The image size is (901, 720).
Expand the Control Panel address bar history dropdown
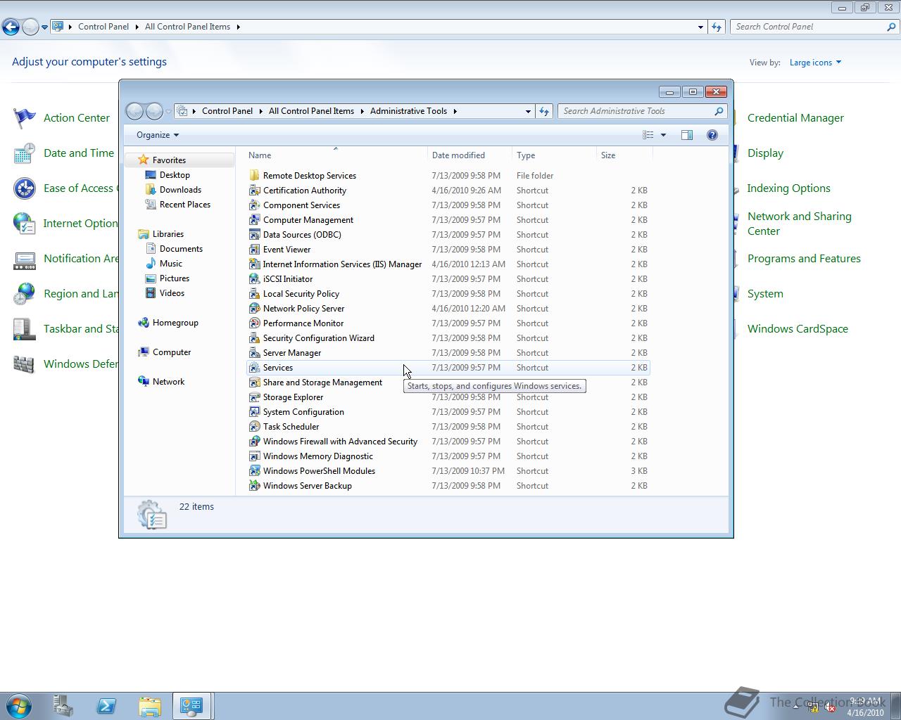click(700, 27)
